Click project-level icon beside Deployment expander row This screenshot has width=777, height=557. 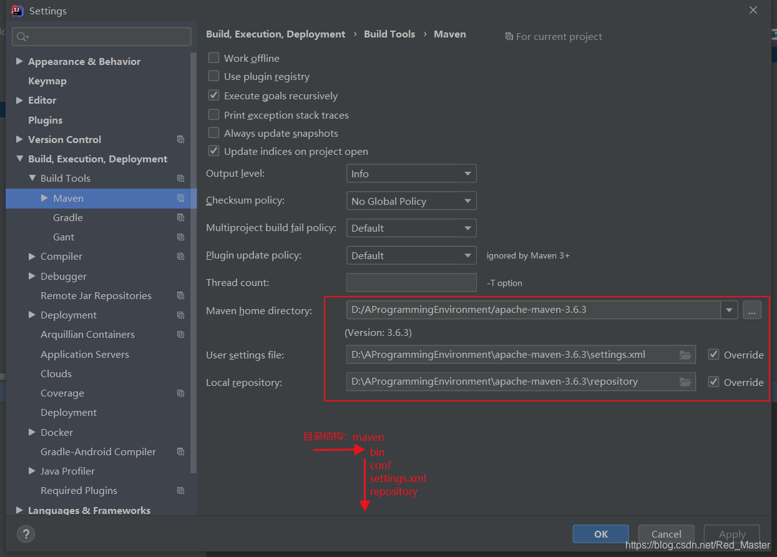tap(180, 315)
